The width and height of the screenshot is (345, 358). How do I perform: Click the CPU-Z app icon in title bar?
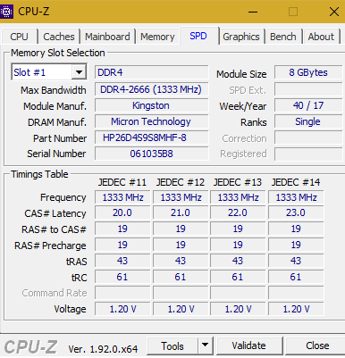click(x=6, y=12)
